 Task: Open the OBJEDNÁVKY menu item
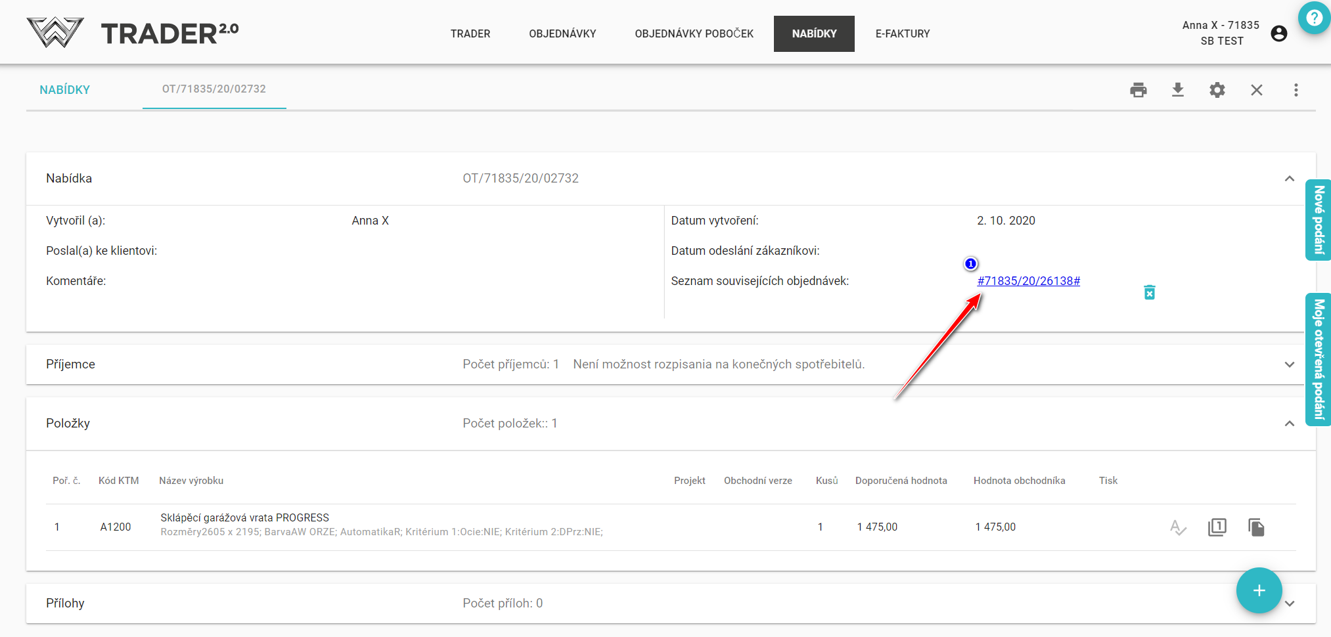(562, 33)
